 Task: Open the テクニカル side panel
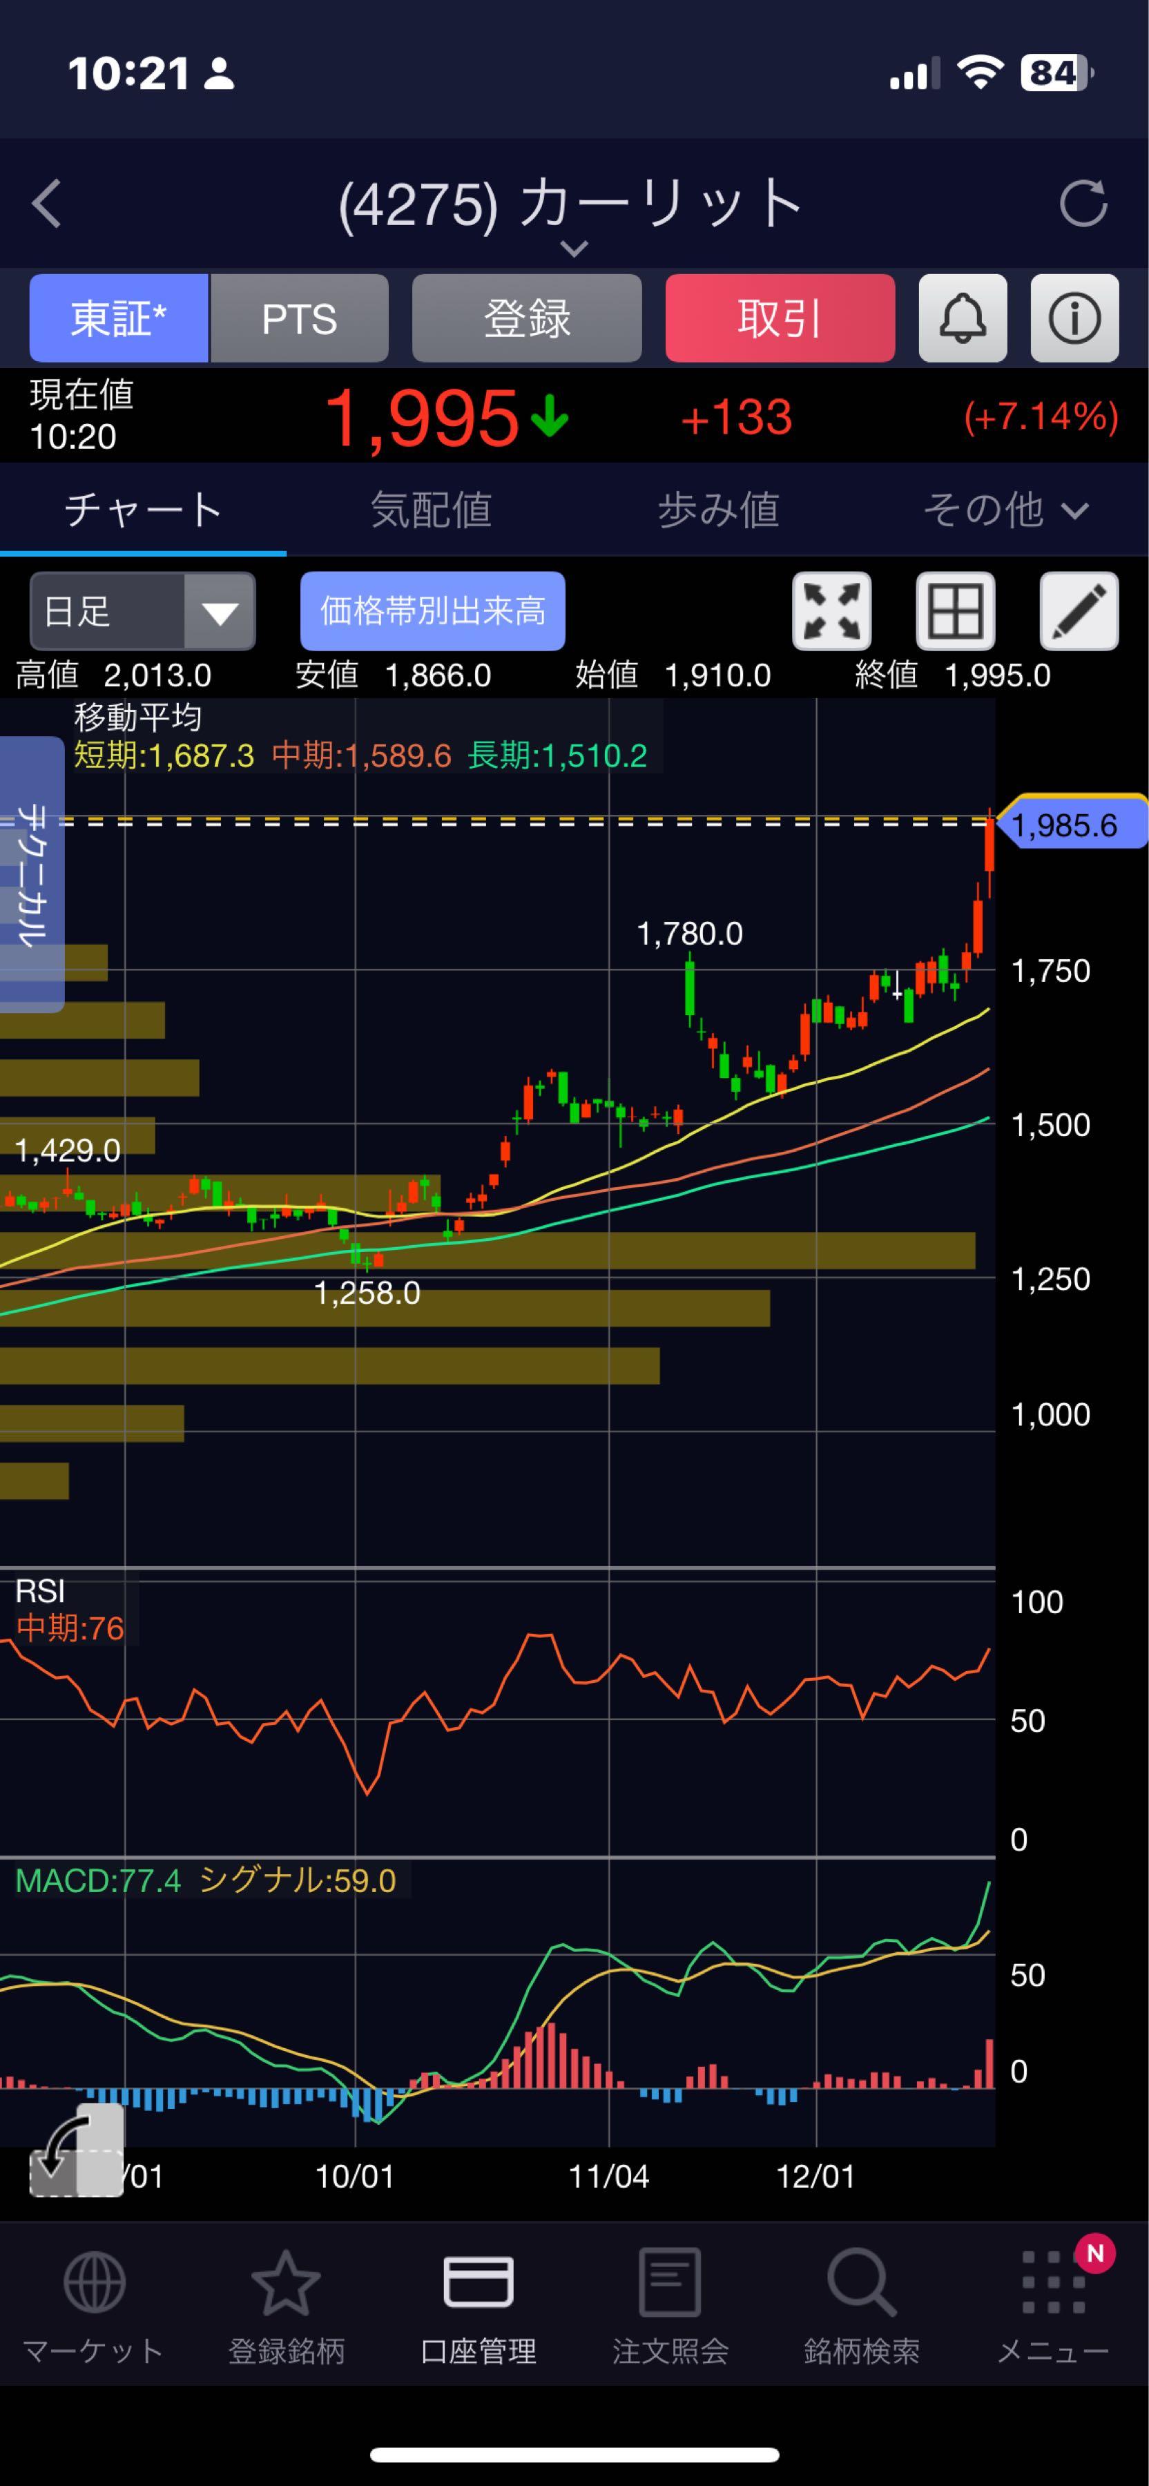click(32, 874)
